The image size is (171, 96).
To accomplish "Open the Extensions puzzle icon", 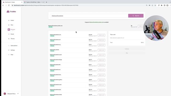I will [x=162, y=5].
